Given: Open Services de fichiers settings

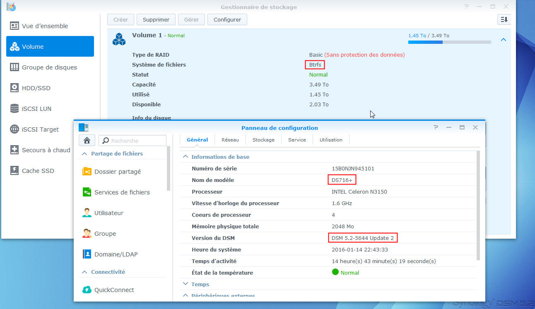Looking at the screenshot, I should (x=122, y=192).
